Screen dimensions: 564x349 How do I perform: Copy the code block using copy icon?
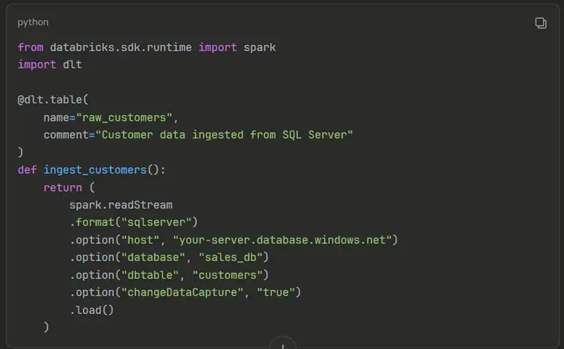pyautogui.click(x=541, y=23)
